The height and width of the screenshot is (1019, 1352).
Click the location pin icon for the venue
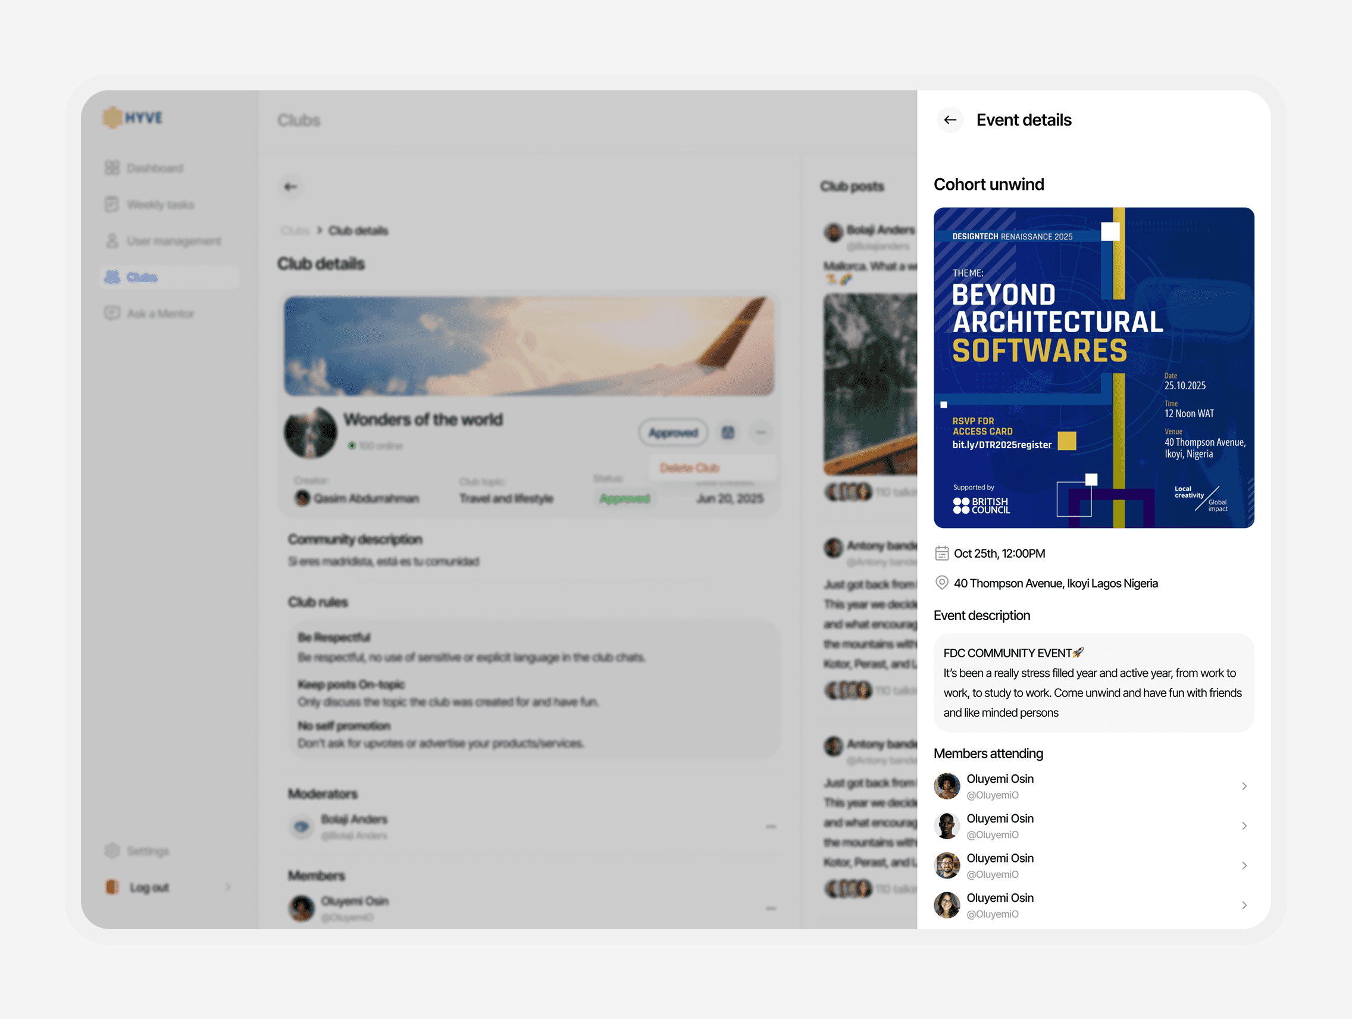[x=943, y=583]
